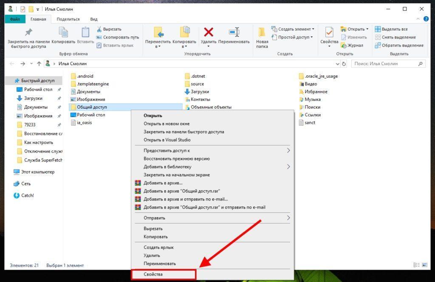435x282 pixels.
Task: Click the blue help question mark icon
Action: point(426,19)
